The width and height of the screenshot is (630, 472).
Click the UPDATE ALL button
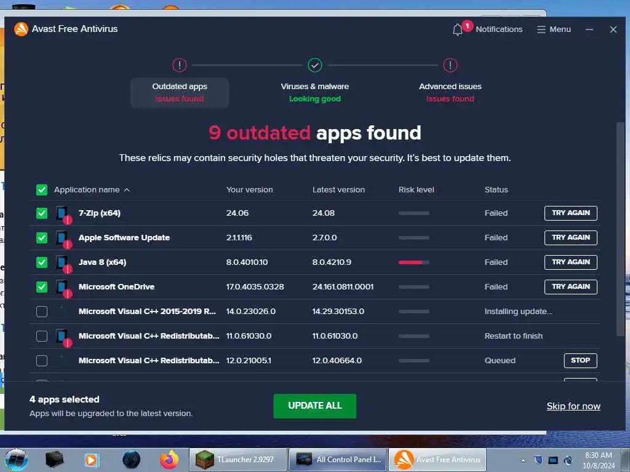click(314, 406)
